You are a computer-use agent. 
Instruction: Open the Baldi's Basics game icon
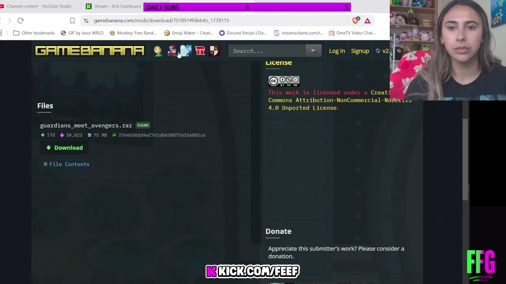[x=158, y=51]
